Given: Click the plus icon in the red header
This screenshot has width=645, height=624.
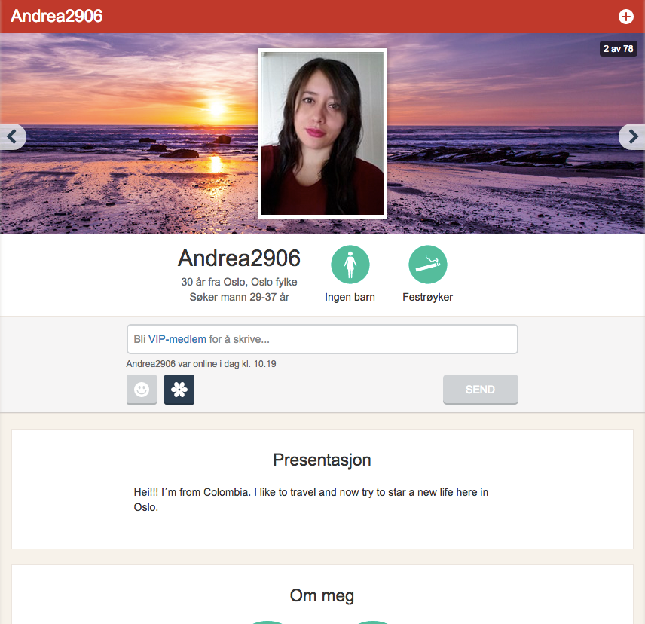Looking at the screenshot, I should (625, 17).
